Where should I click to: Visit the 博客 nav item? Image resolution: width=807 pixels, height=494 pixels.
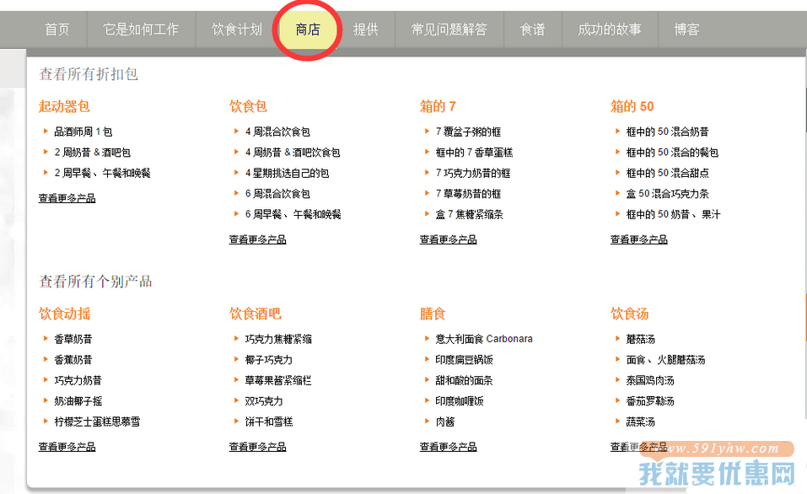click(686, 30)
